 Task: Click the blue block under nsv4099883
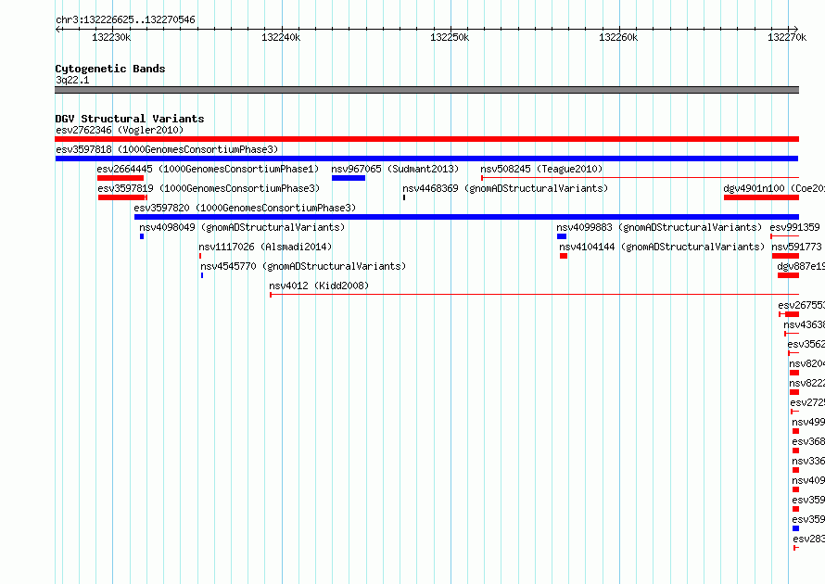pos(562,236)
